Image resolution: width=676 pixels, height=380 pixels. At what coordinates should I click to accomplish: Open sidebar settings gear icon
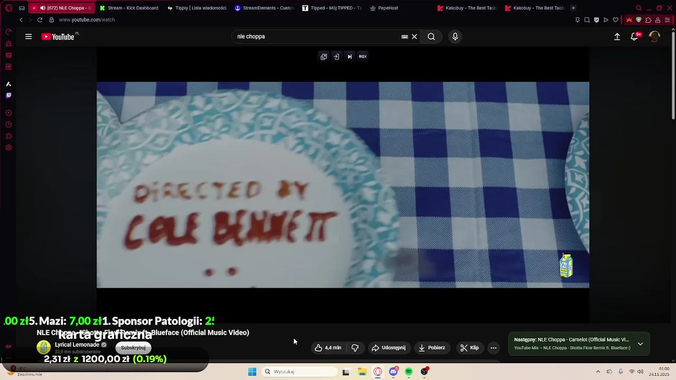coord(8,148)
